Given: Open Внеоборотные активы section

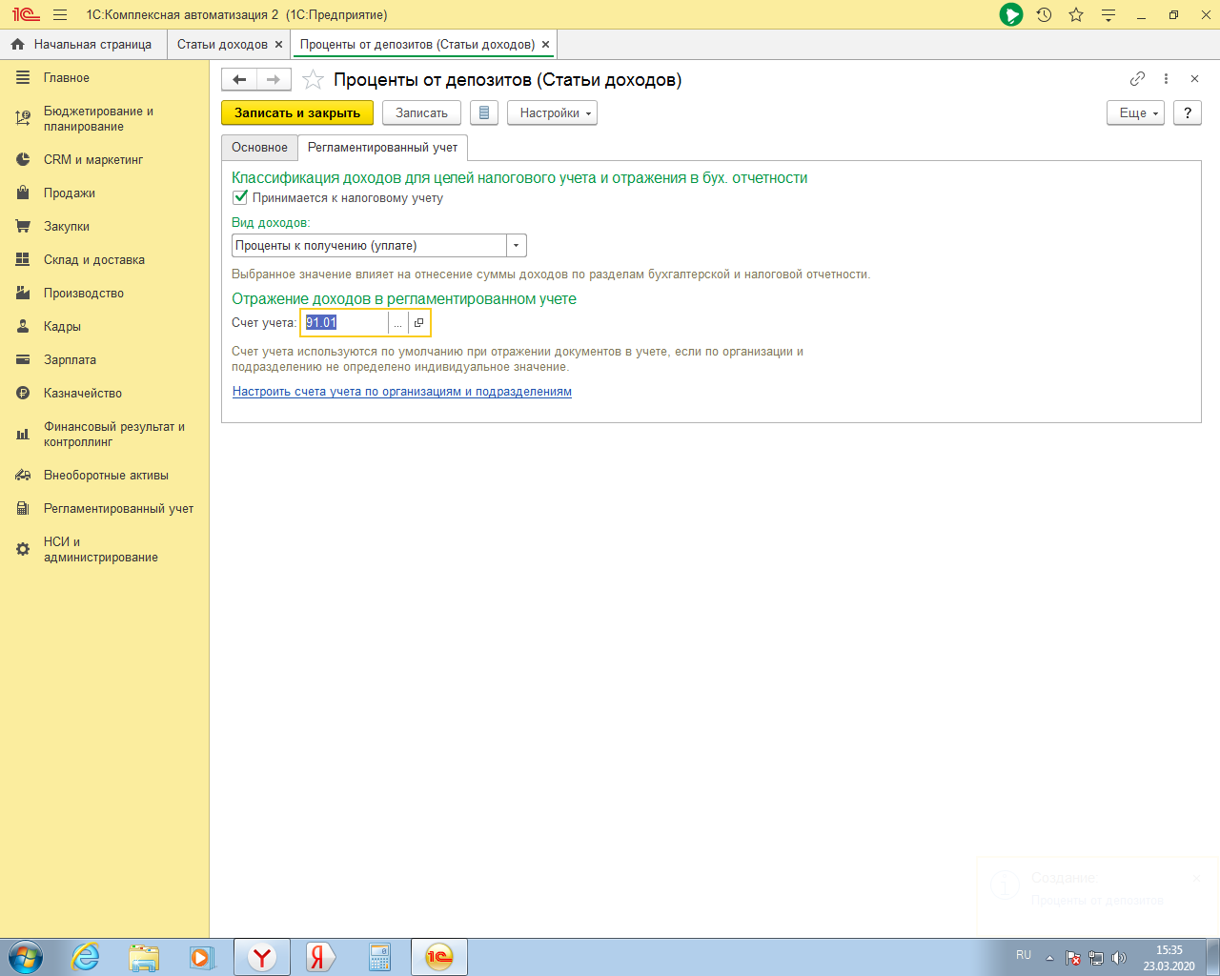Looking at the screenshot, I should [x=105, y=476].
